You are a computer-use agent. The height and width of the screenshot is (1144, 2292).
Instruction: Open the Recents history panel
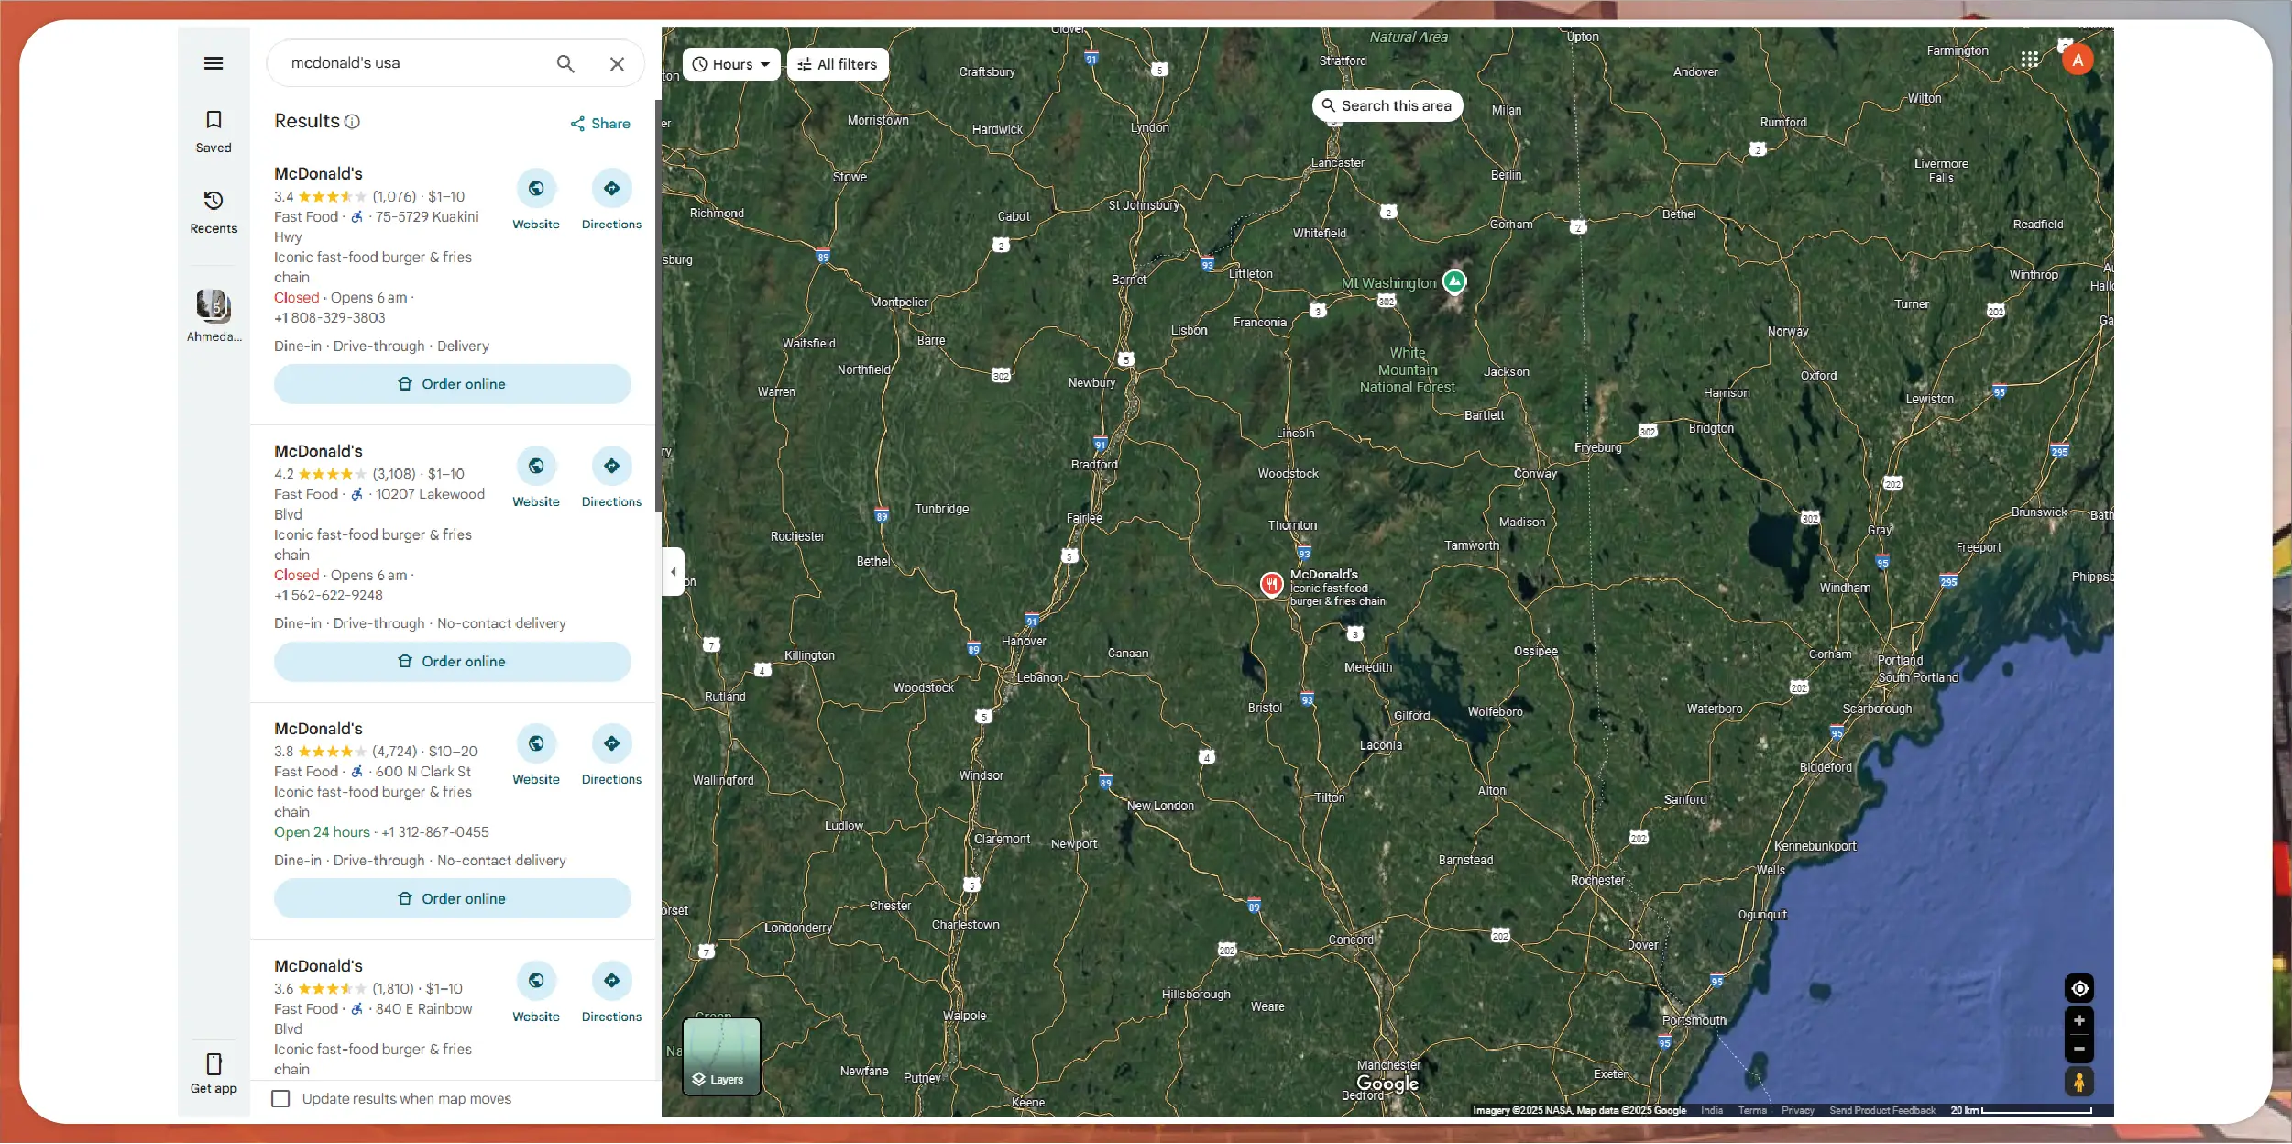[214, 212]
